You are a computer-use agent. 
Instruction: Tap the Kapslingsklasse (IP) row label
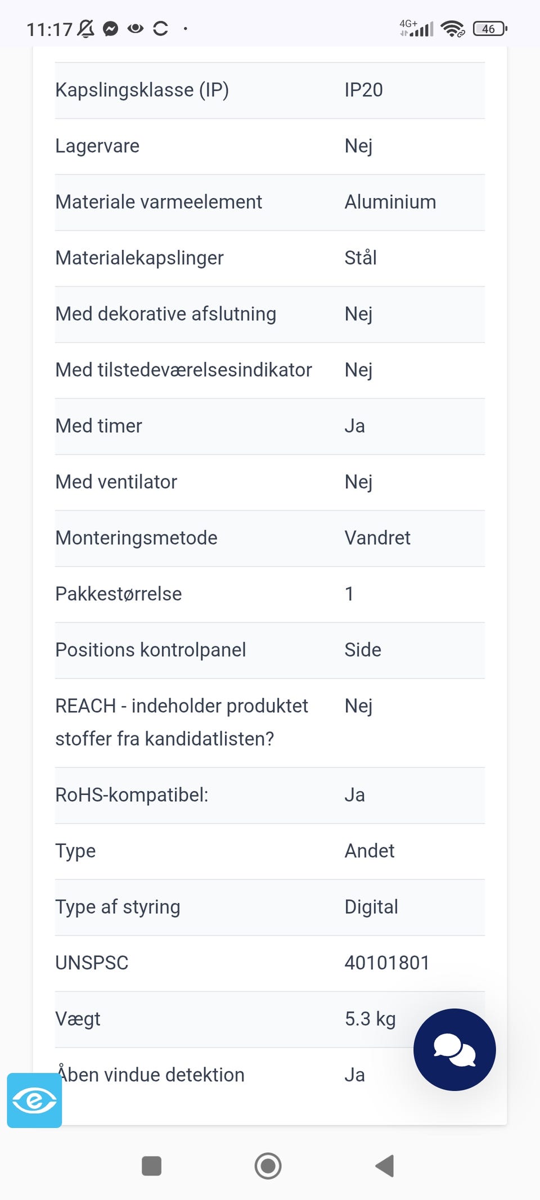(x=142, y=90)
